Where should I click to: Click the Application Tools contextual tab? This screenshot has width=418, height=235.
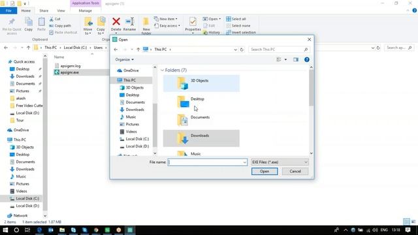(86, 3)
